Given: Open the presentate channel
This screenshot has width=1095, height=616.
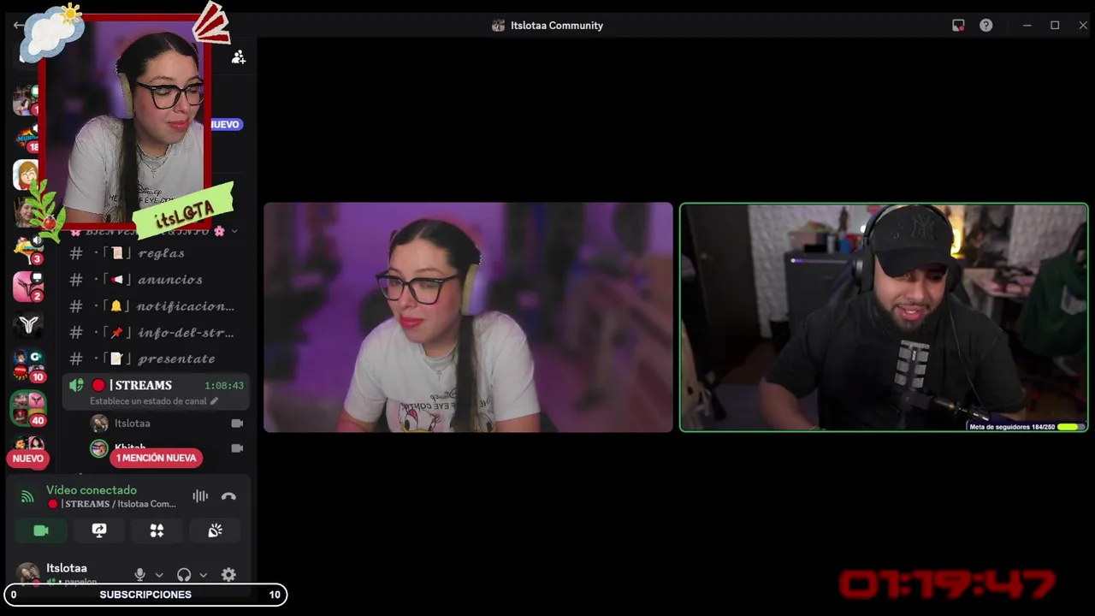Looking at the screenshot, I should coord(155,359).
